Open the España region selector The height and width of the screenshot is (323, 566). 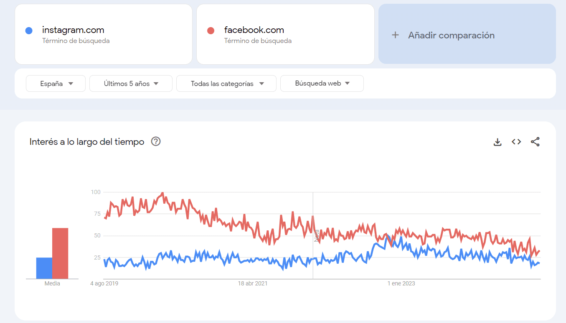[56, 83]
